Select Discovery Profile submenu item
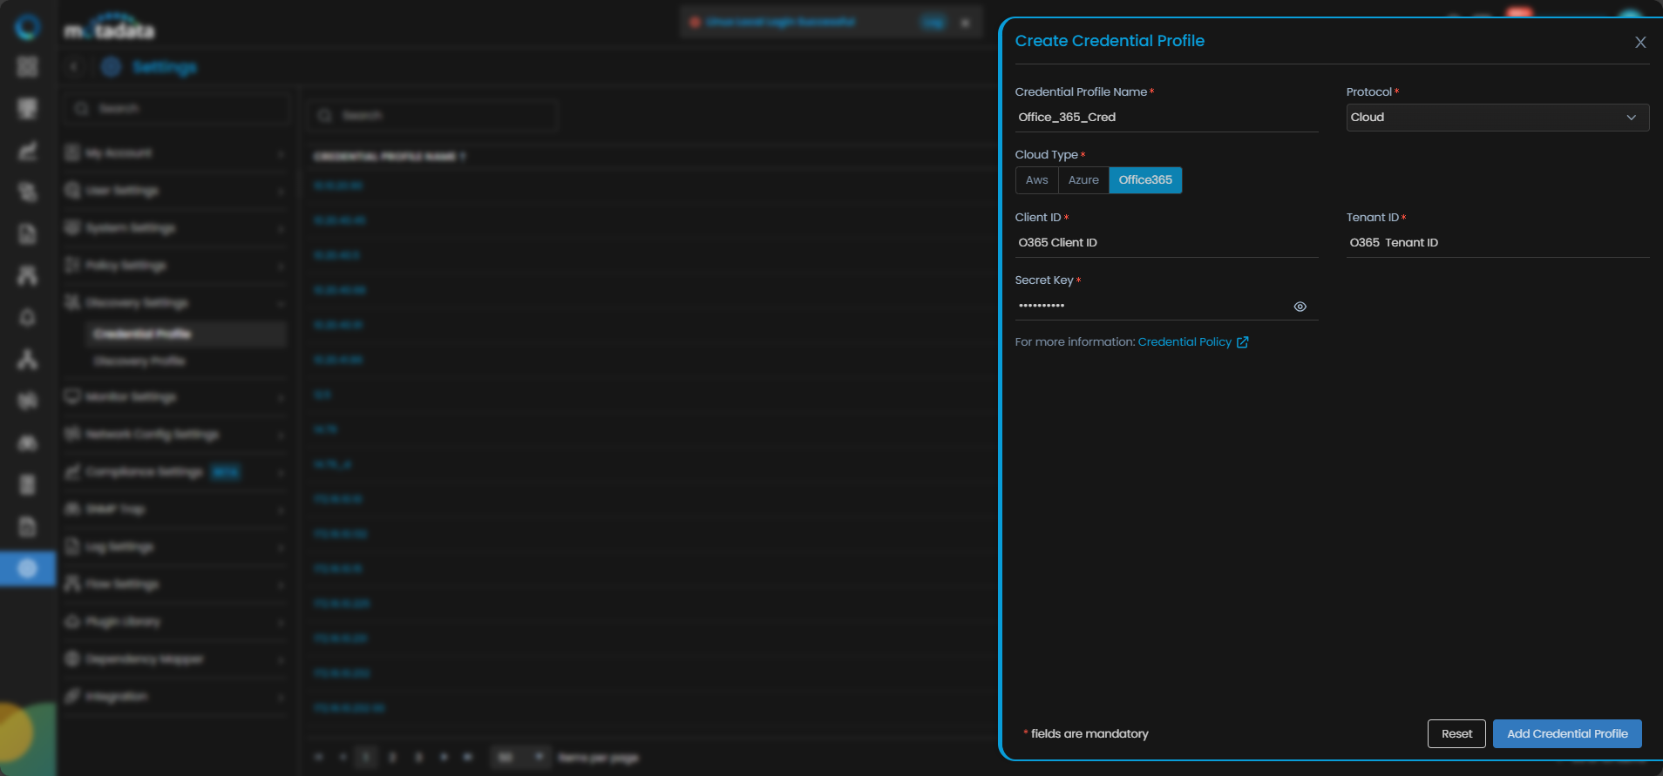Screen dimensions: 1663x776 (x=186, y=361)
